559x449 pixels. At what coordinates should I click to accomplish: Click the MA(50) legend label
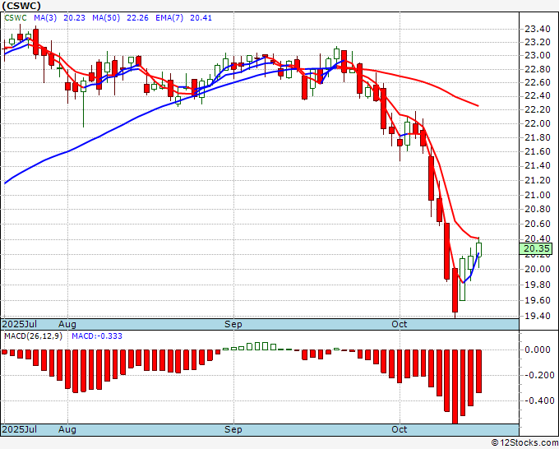[x=106, y=18]
